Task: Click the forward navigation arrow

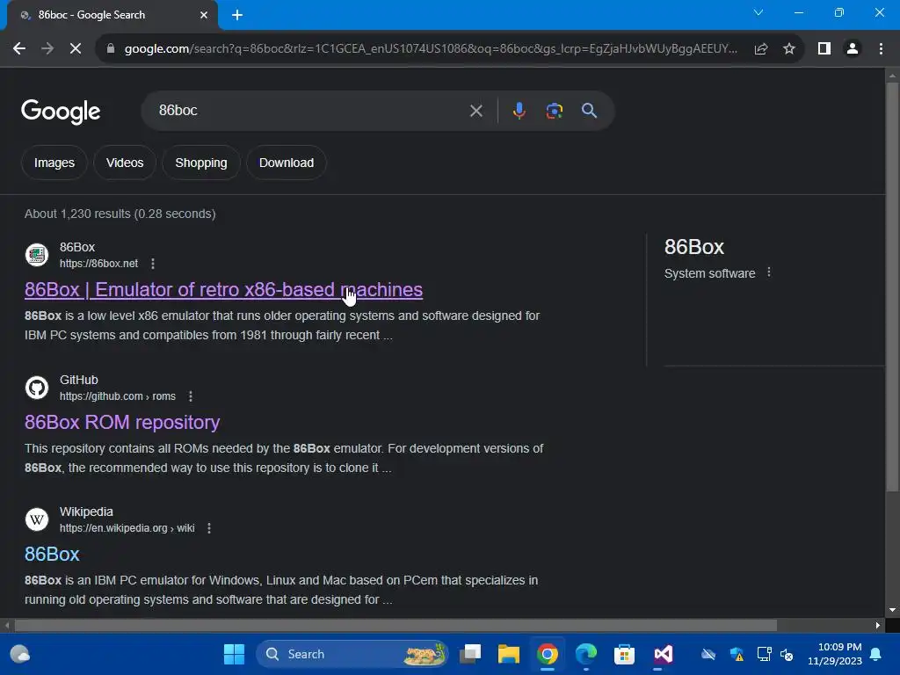Action: pyautogui.click(x=47, y=49)
